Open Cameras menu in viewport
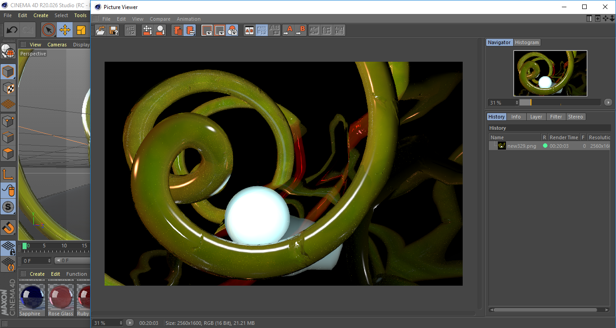 point(57,45)
